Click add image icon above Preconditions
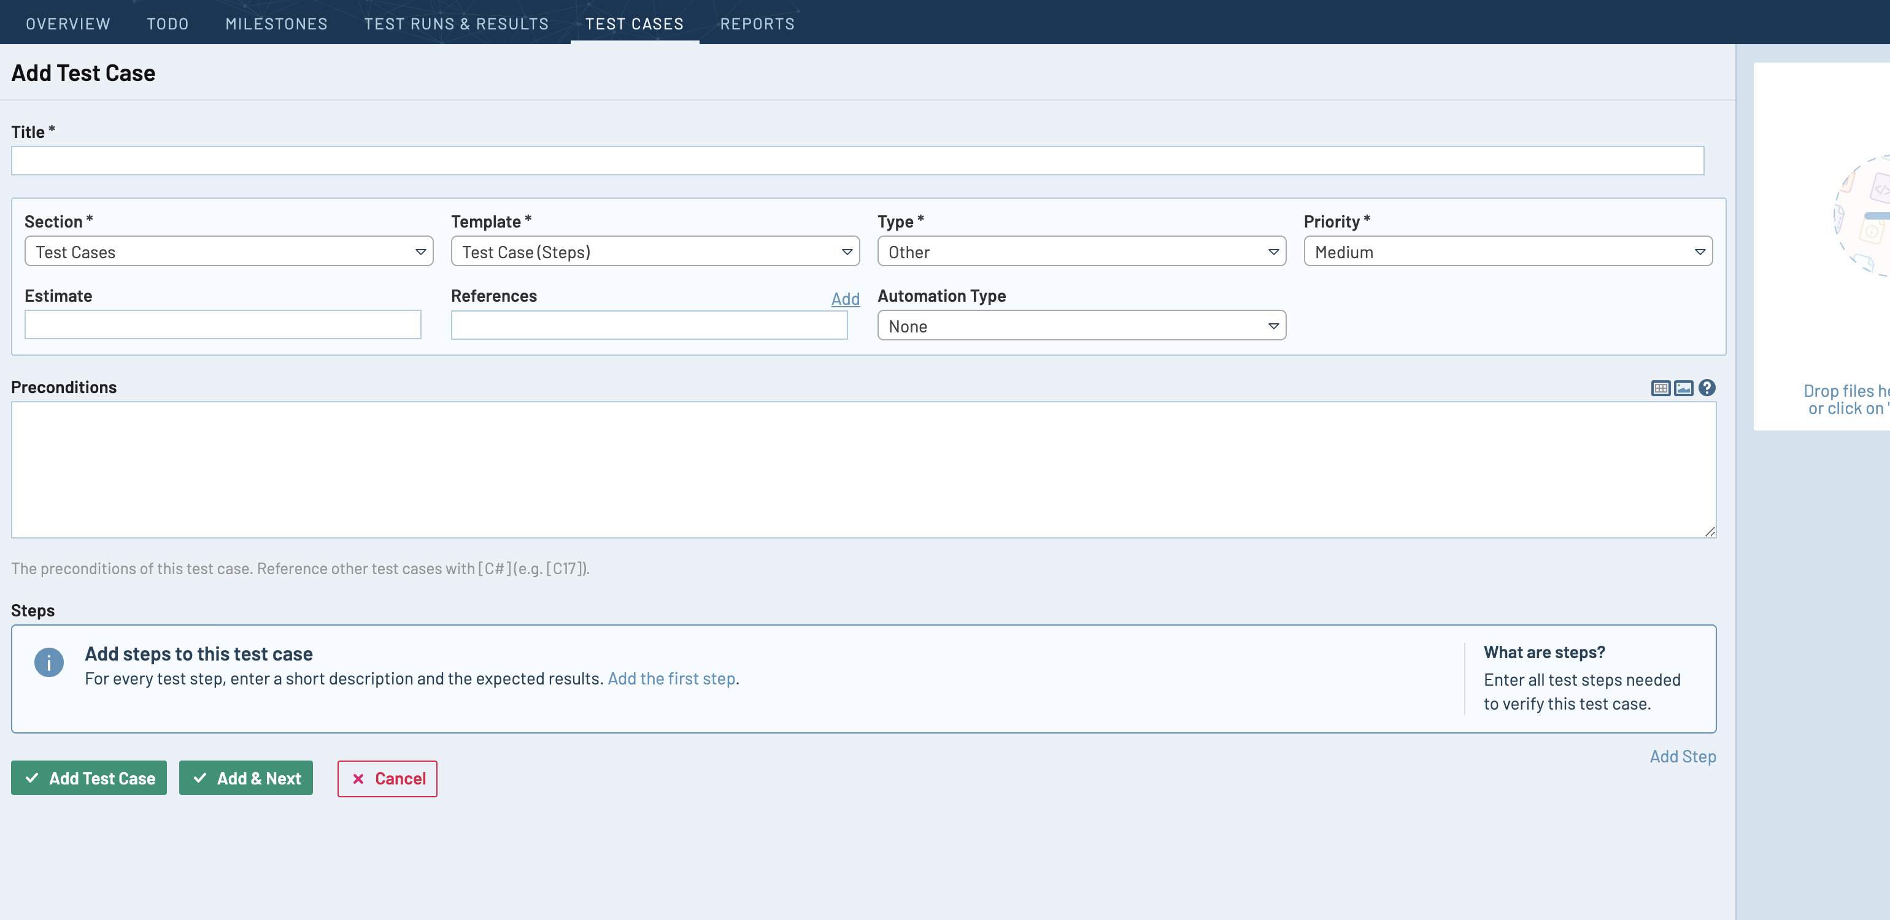 (x=1683, y=388)
